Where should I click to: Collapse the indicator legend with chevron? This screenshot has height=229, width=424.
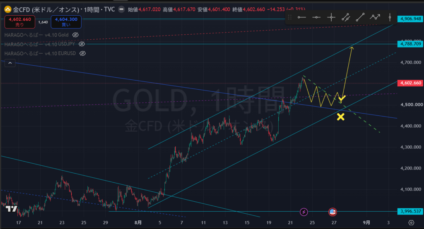point(10,63)
